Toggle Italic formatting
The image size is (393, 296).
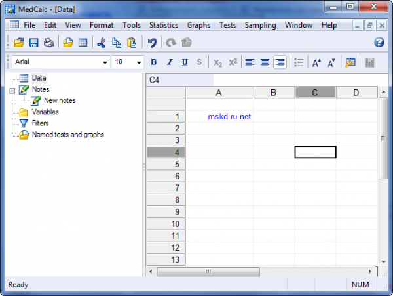tap(169, 62)
